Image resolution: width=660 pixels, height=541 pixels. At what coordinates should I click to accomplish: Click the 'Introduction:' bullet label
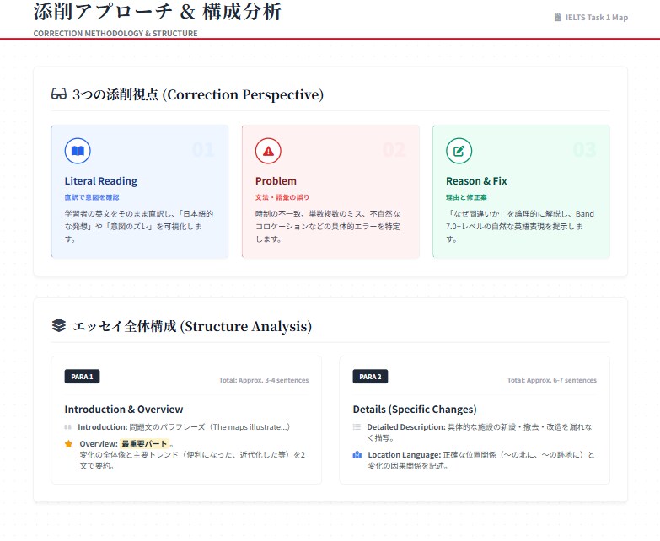[103, 427]
